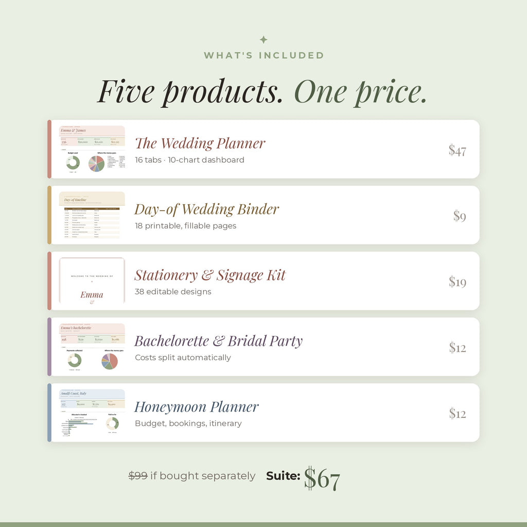Select the Day-of Wedding Binder title
This screenshot has height=527, width=527.
pyautogui.click(x=207, y=209)
